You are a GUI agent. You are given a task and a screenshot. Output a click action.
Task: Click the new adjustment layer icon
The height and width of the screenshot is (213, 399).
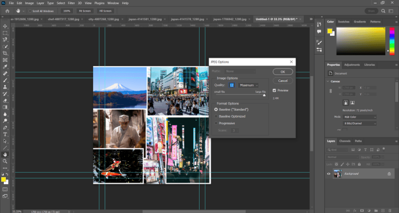coord(369,210)
